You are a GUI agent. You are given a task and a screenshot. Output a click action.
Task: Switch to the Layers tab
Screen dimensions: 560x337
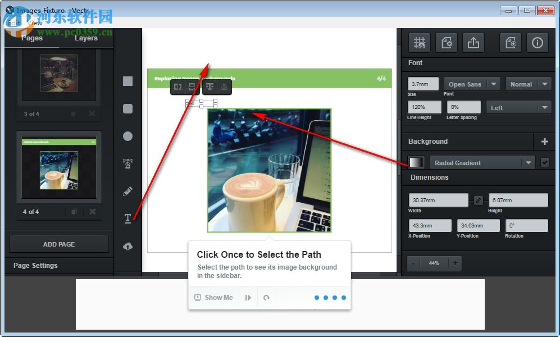tap(86, 38)
